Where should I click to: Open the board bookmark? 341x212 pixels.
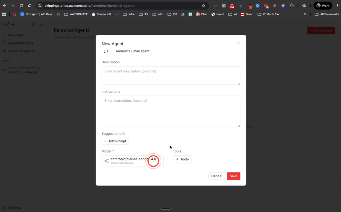(x=218, y=14)
